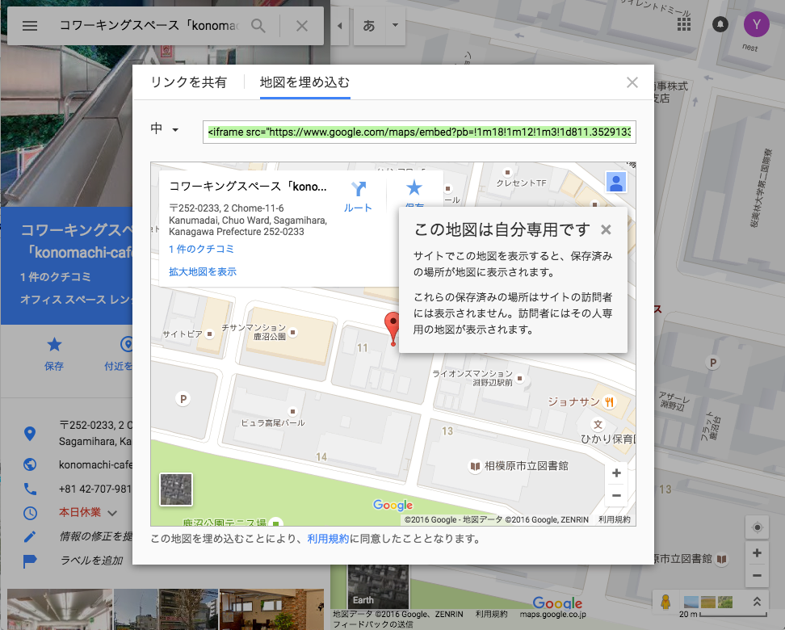The height and width of the screenshot is (630, 785).
Task: Click the ジョナサン restaurant marker
Action: click(609, 401)
